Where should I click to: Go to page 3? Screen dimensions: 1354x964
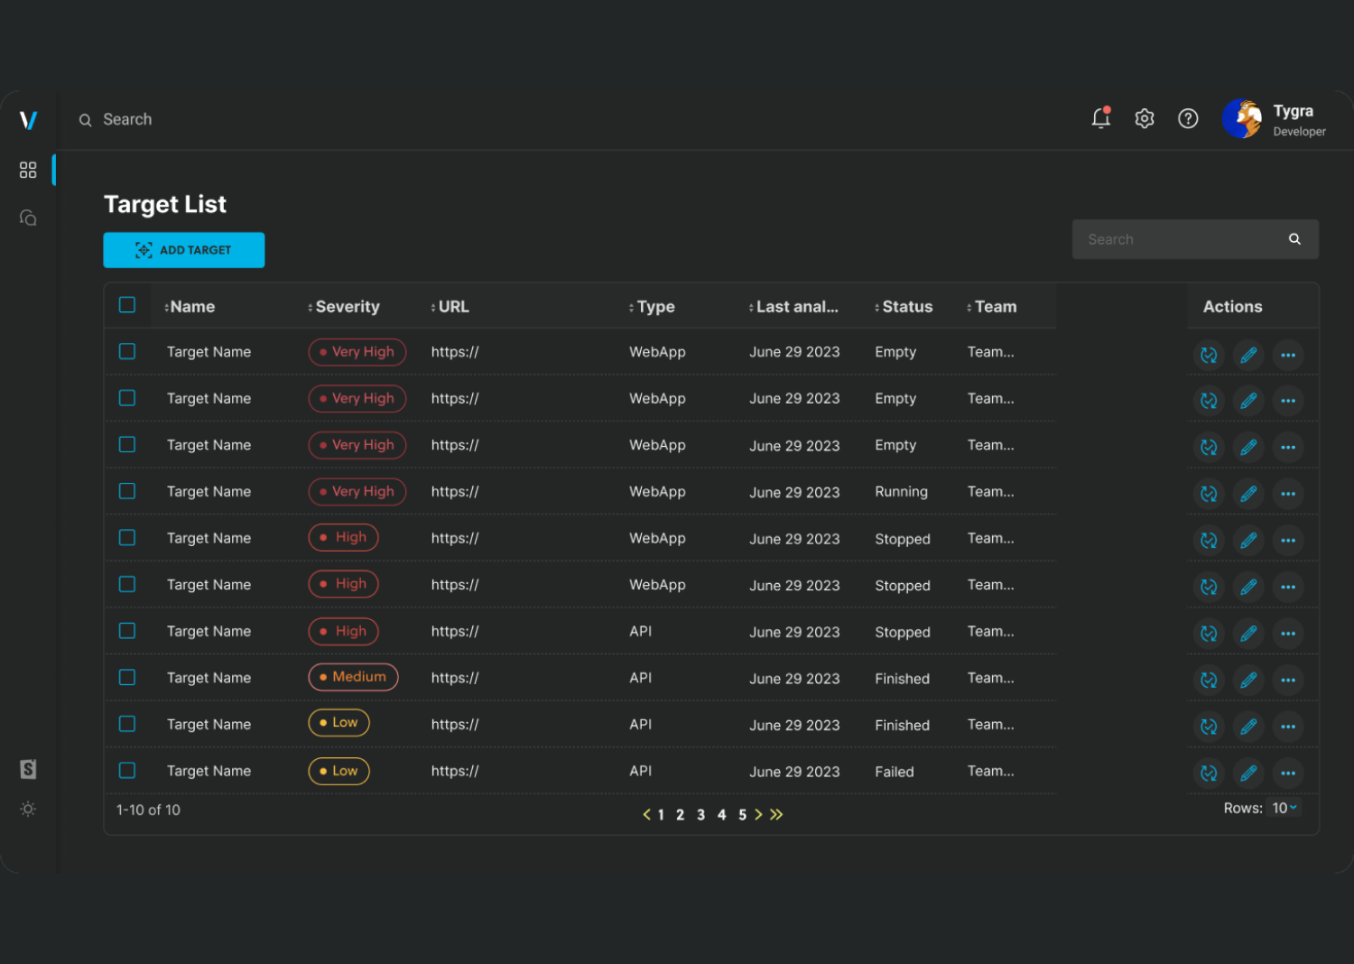700,815
